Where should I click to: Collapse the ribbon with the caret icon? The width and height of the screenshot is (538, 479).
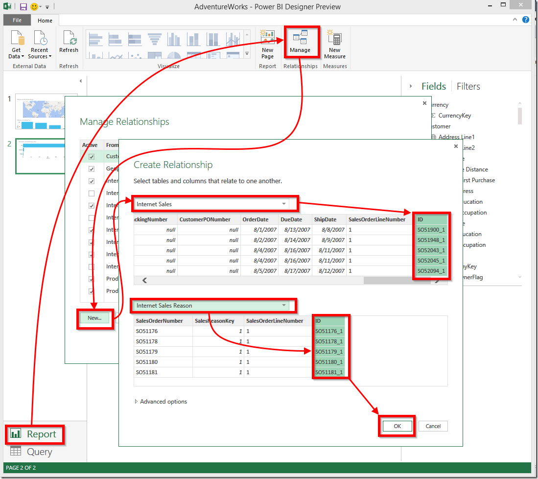click(x=515, y=20)
